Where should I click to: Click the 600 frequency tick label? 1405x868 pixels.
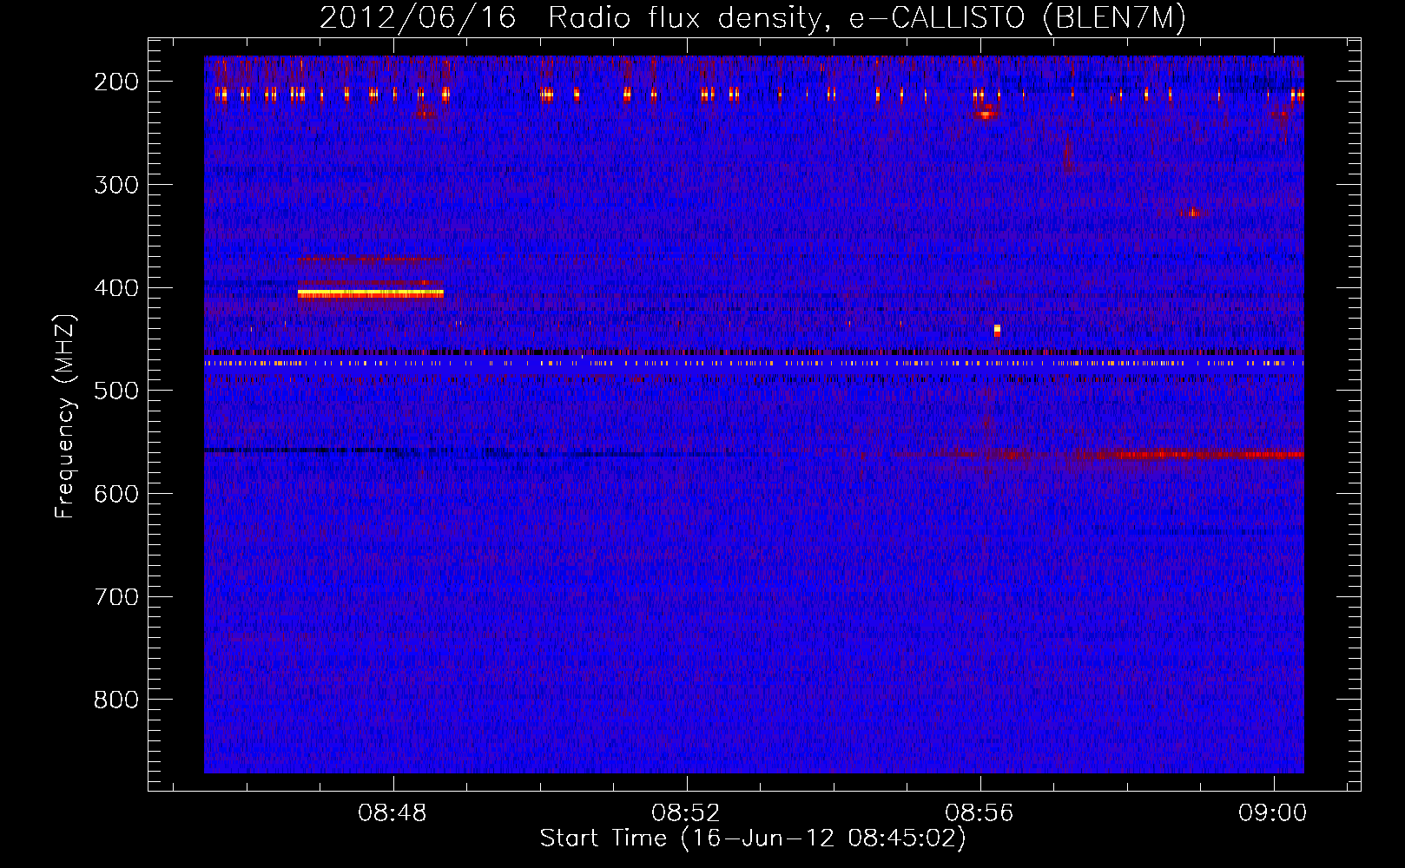[x=115, y=494]
